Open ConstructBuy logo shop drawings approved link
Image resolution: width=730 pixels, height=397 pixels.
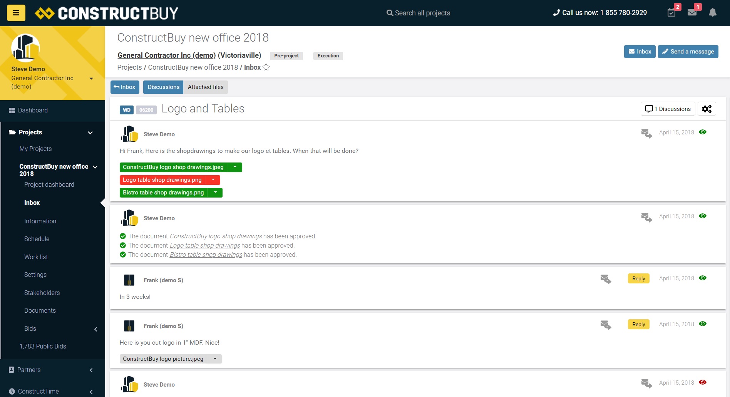pyautogui.click(x=216, y=236)
